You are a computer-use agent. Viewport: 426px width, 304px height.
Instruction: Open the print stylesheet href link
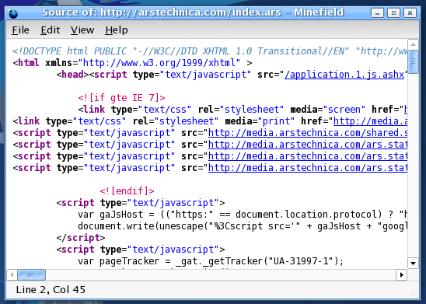370,121
